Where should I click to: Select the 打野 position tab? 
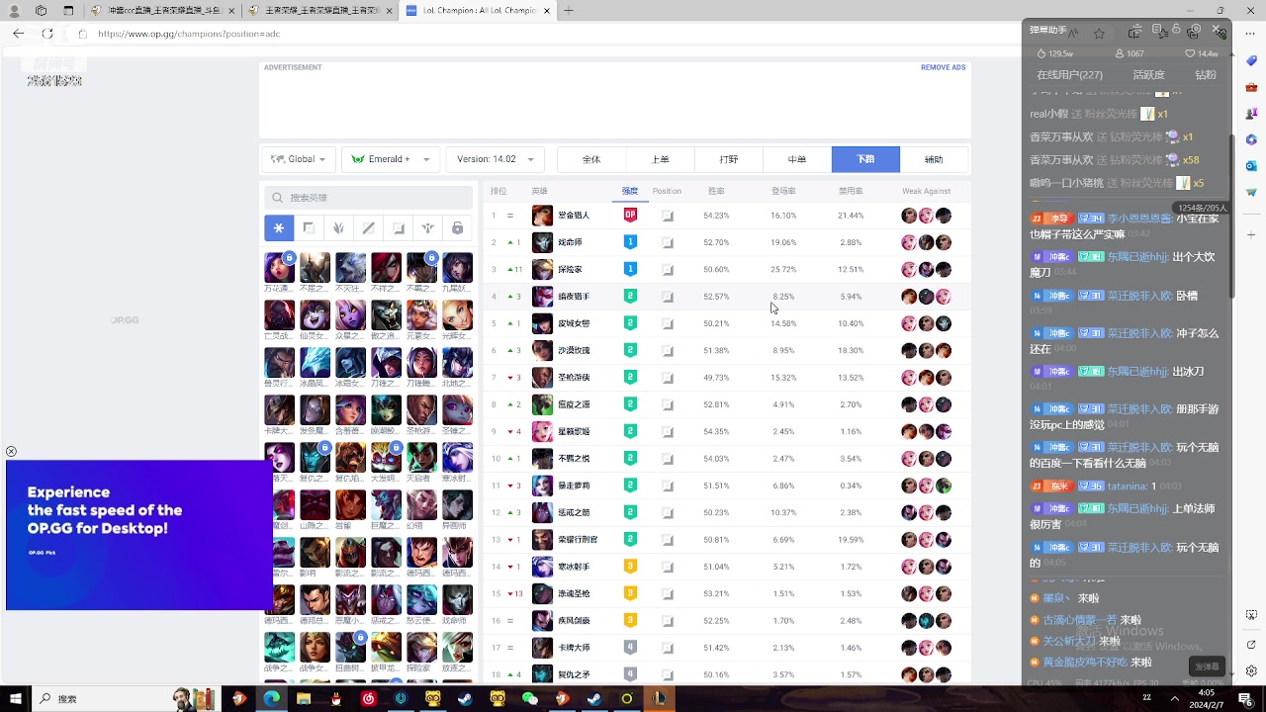pyautogui.click(x=728, y=159)
